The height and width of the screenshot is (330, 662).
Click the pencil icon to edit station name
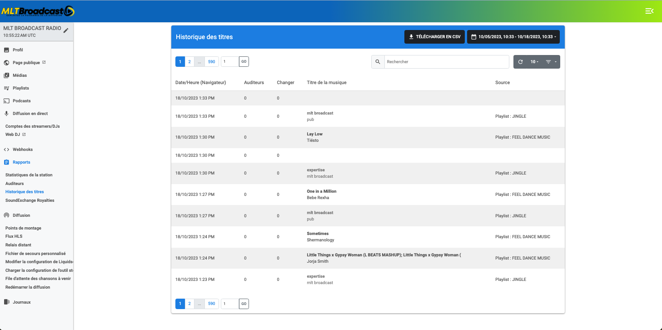click(x=66, y=30)
